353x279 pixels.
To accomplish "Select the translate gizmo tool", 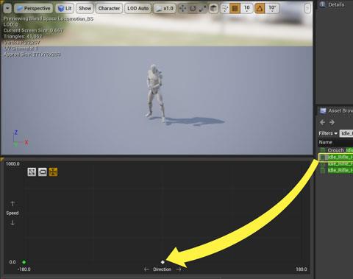I will point(182,9).
